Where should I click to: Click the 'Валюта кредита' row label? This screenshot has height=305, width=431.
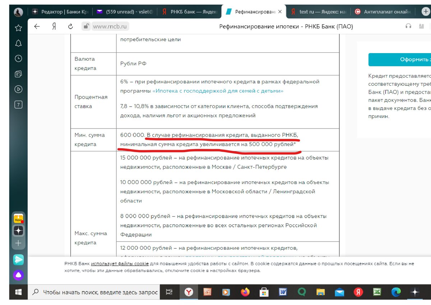85,64
